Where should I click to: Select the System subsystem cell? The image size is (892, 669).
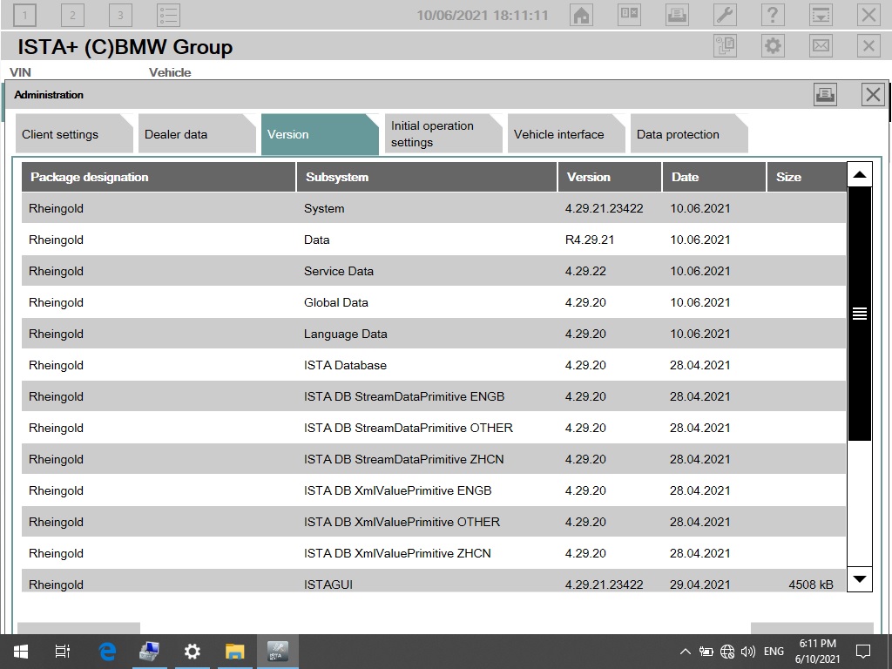tap(324, 209)
